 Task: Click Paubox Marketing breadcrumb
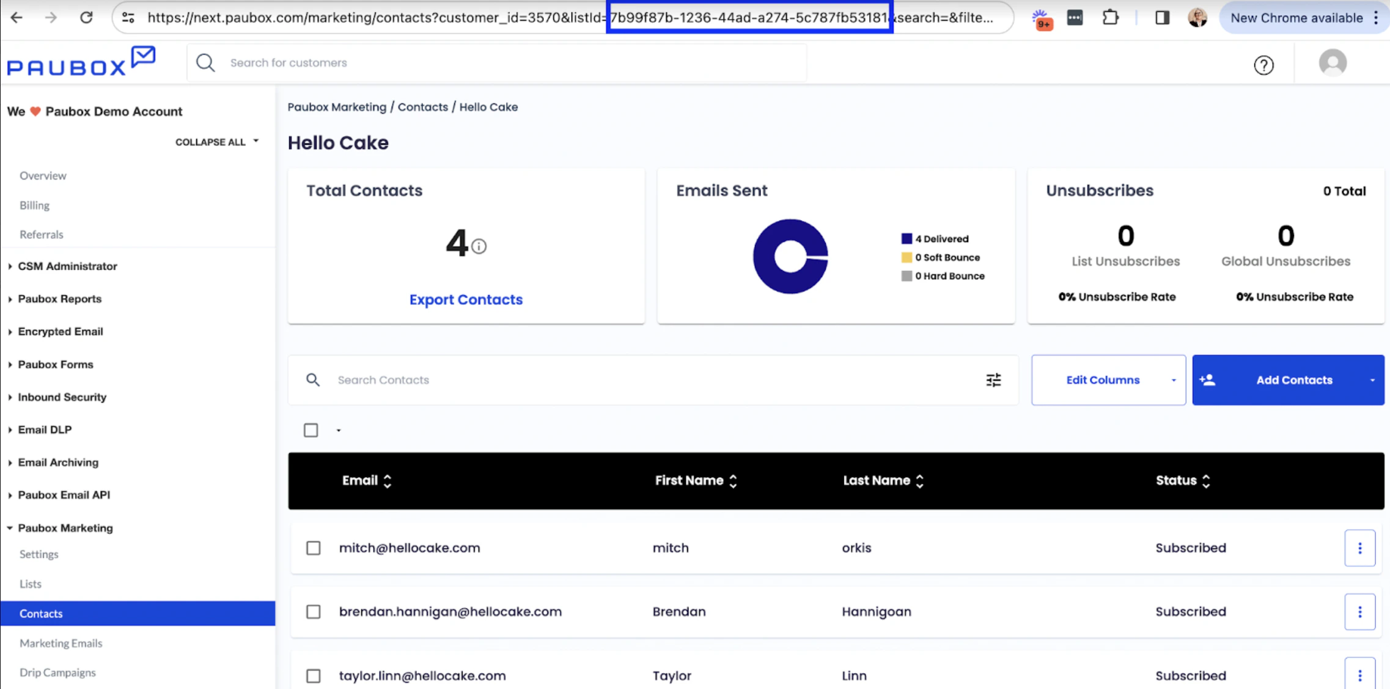[x=337, y=107]
